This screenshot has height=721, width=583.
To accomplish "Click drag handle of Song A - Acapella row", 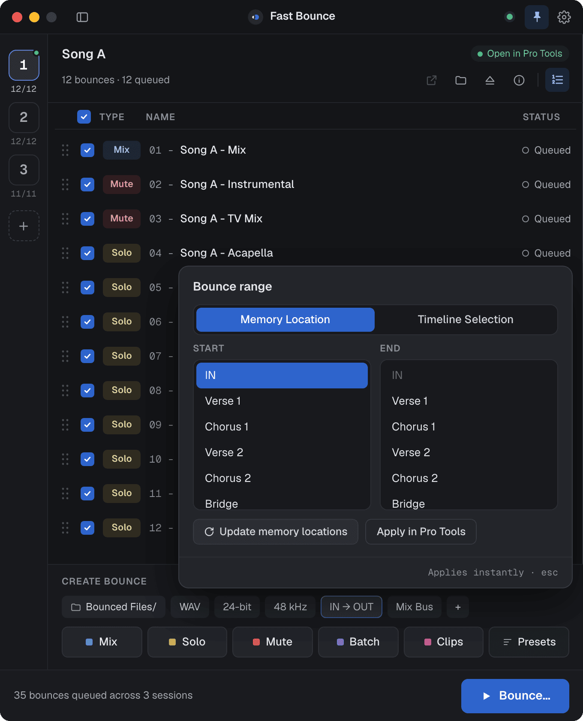I will pyautogui.click(x=65, y=253).
